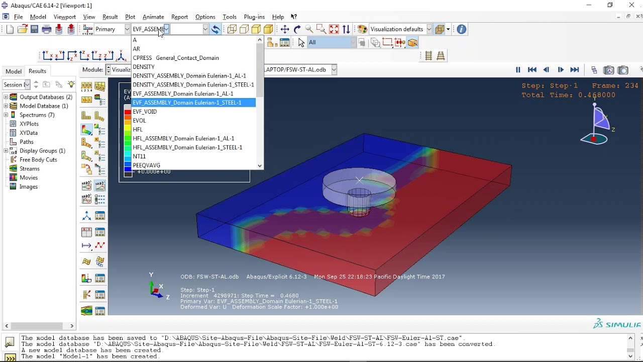Viewport: 643px width, 362px height.
Task: Click the message area command prompt icon
Action: (x=10, y=357)
